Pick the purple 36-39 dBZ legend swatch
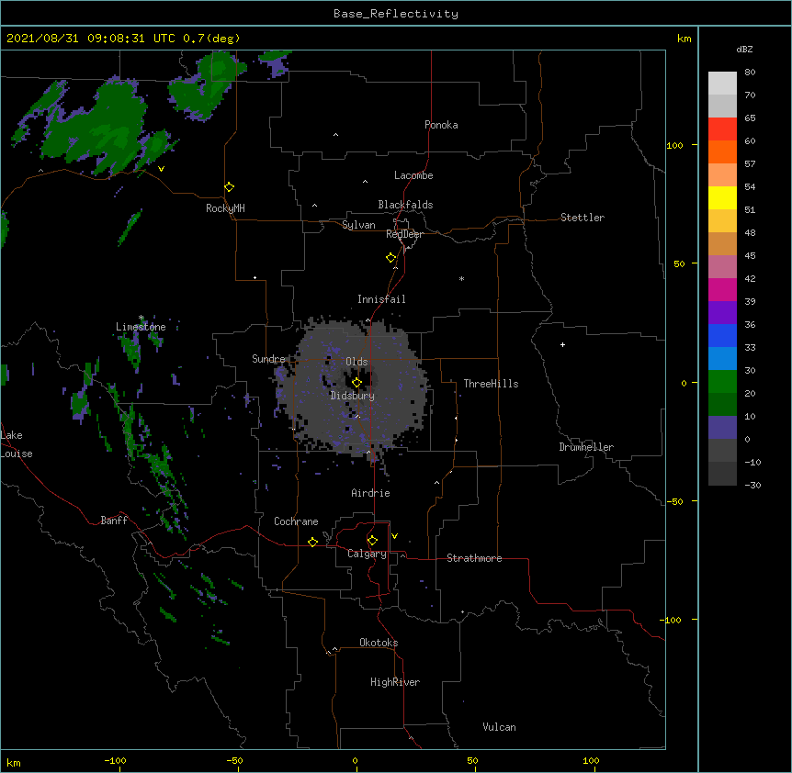The width and height of the screenshot is (792, 773). click(722, 313)
